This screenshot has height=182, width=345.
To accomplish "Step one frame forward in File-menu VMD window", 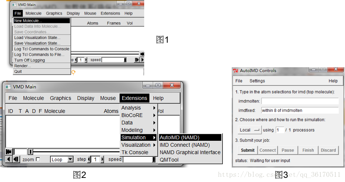I will tap(137, 60).
